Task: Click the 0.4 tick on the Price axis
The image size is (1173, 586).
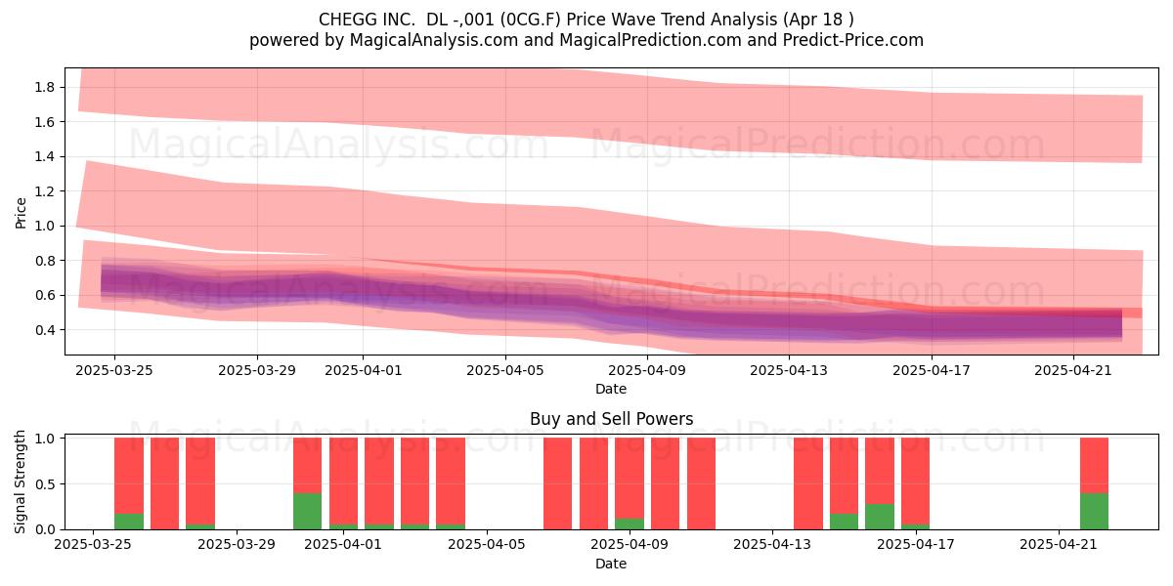Action: click(45, 330)
